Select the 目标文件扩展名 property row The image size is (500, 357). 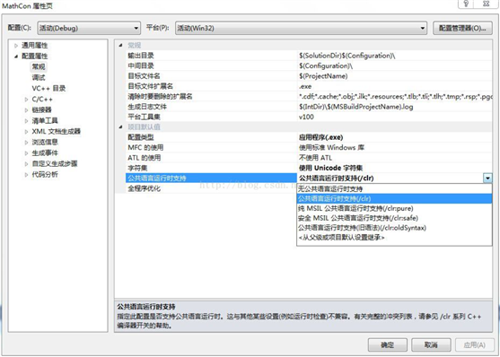(x=309, y=86)
